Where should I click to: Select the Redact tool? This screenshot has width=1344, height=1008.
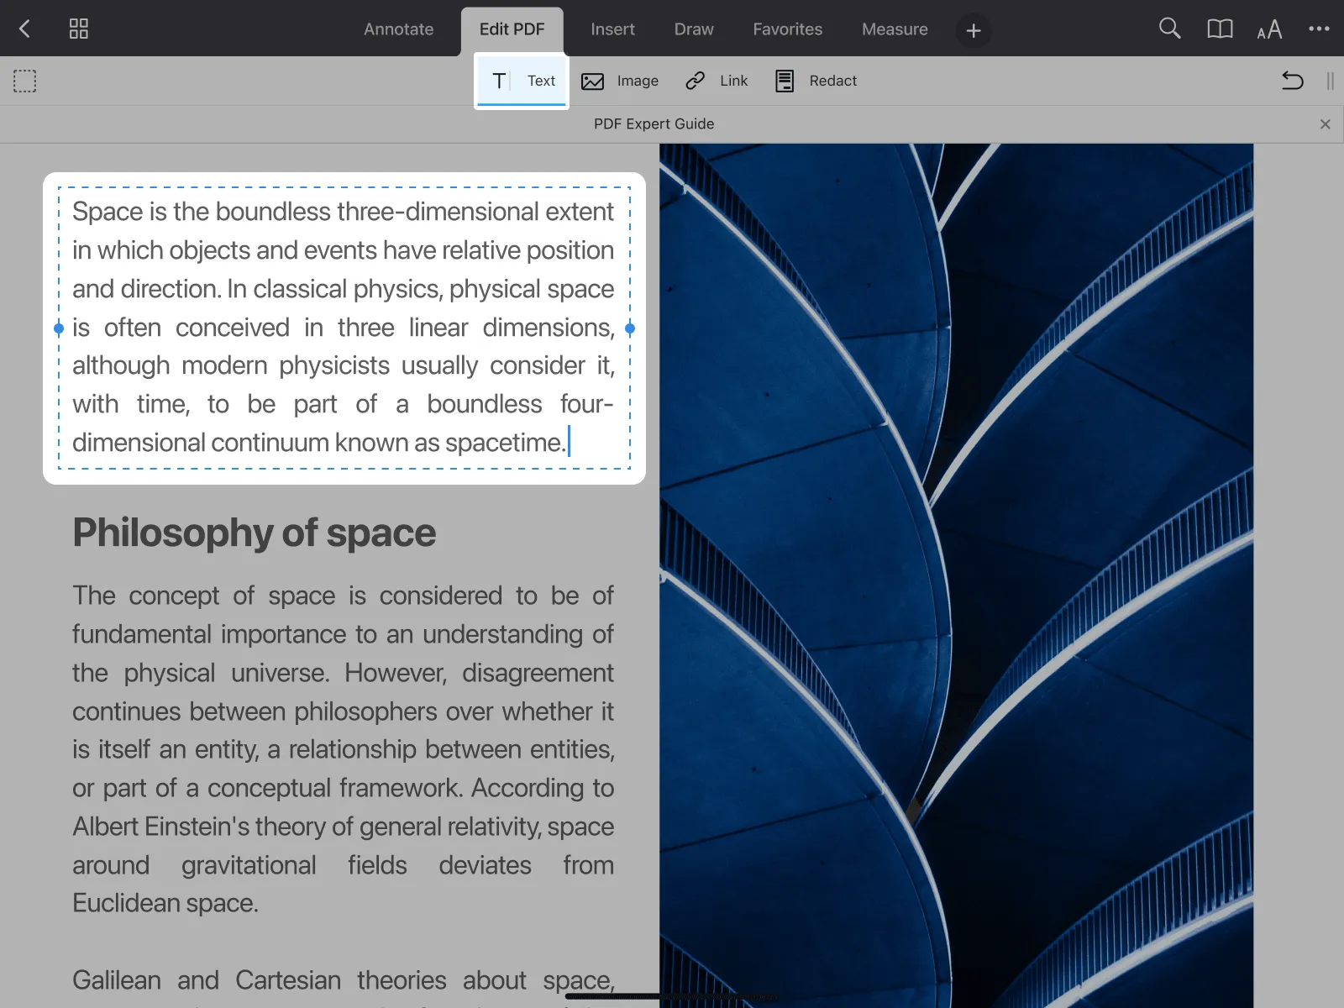(814, 81)
